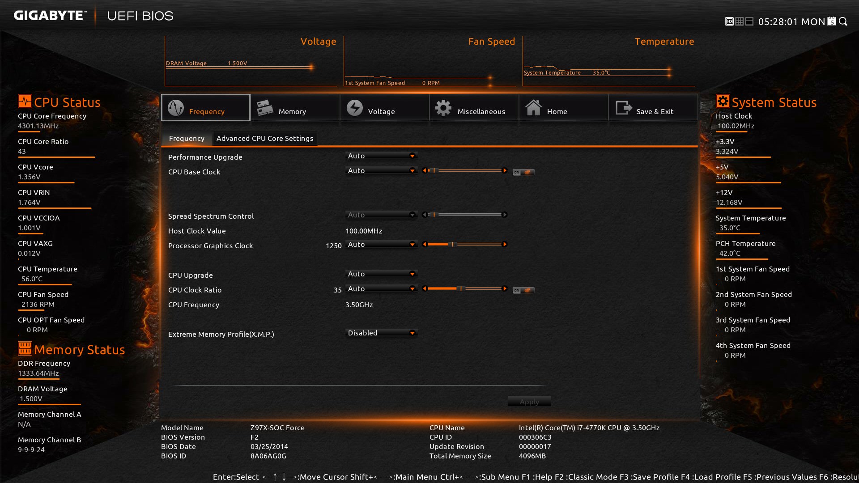859x483 pixels.
Task: Click the Fan Speed monitor graph
Action: pos(429,61)
